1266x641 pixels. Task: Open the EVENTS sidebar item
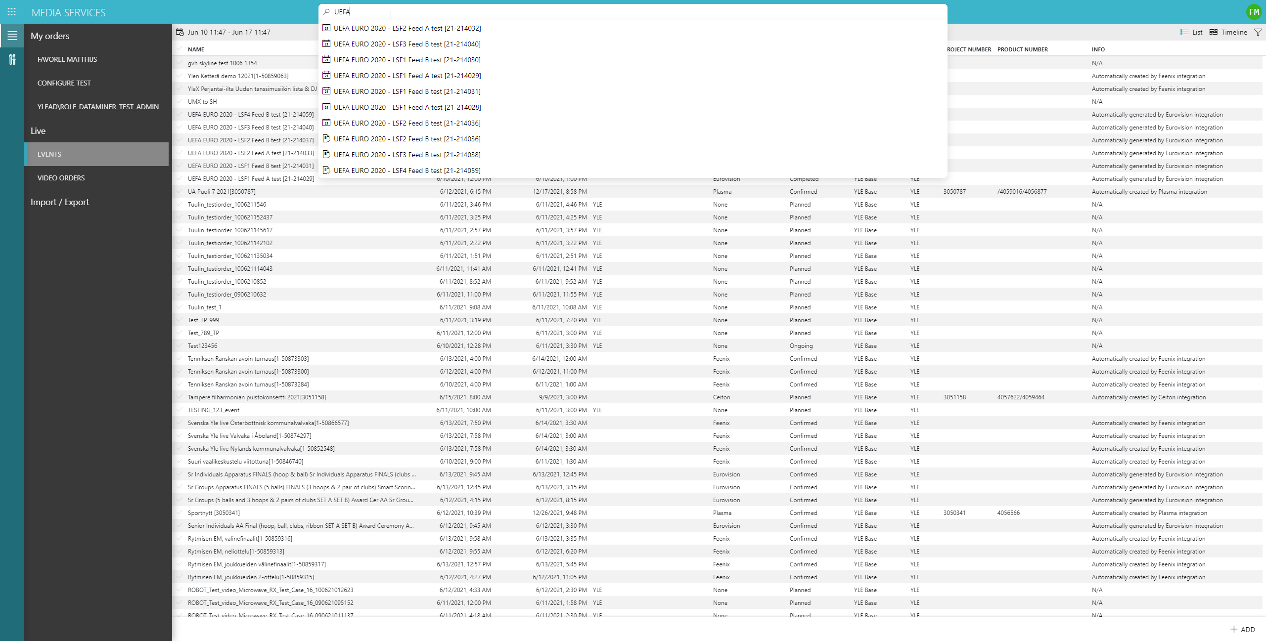[x=96, y=154]
